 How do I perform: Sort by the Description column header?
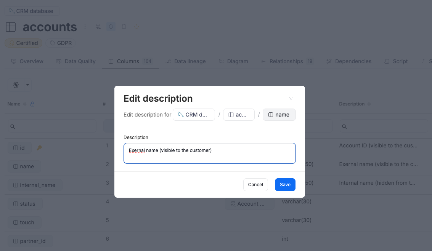[352, 104]
